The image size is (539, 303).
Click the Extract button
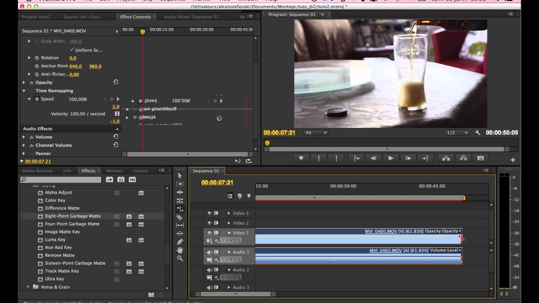click(x=463, y=158)
